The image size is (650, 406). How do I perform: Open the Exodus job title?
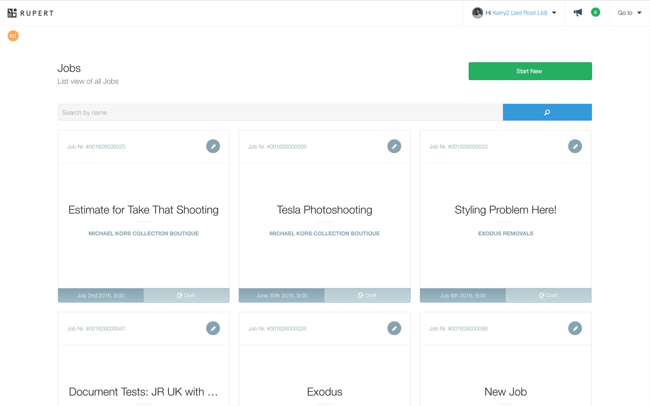click(324, 392)
